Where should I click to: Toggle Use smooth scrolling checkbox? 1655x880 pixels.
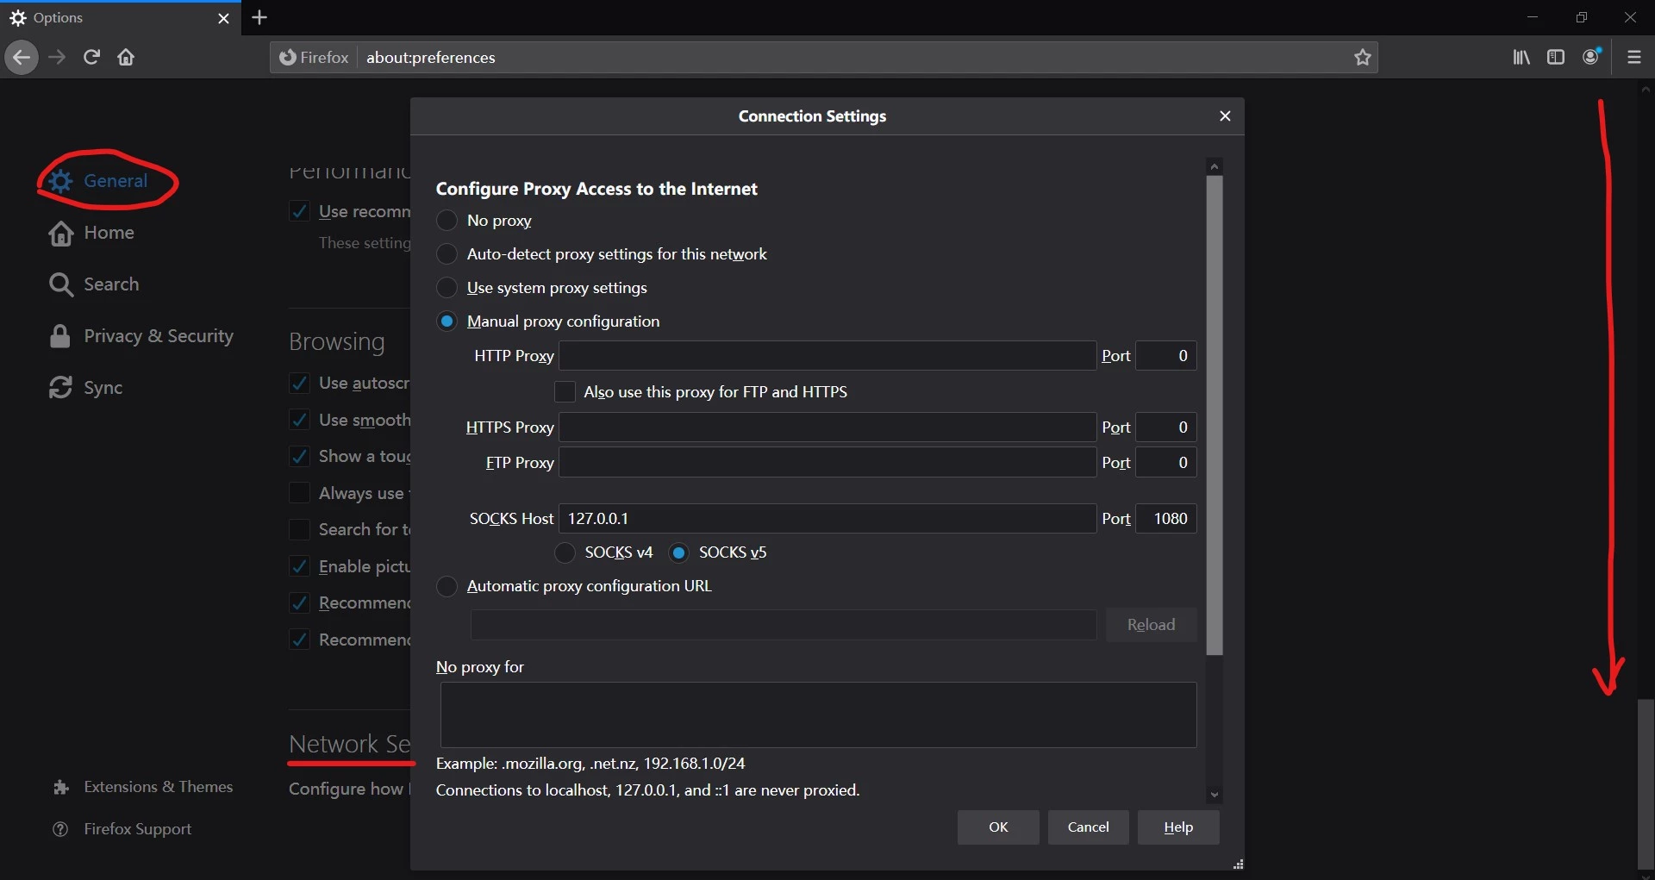pos(299,420)
